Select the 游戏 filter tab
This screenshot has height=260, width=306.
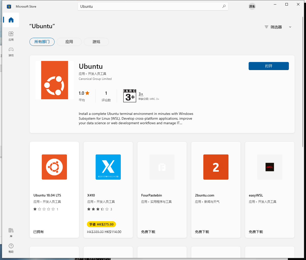click(x=96, y=42)
